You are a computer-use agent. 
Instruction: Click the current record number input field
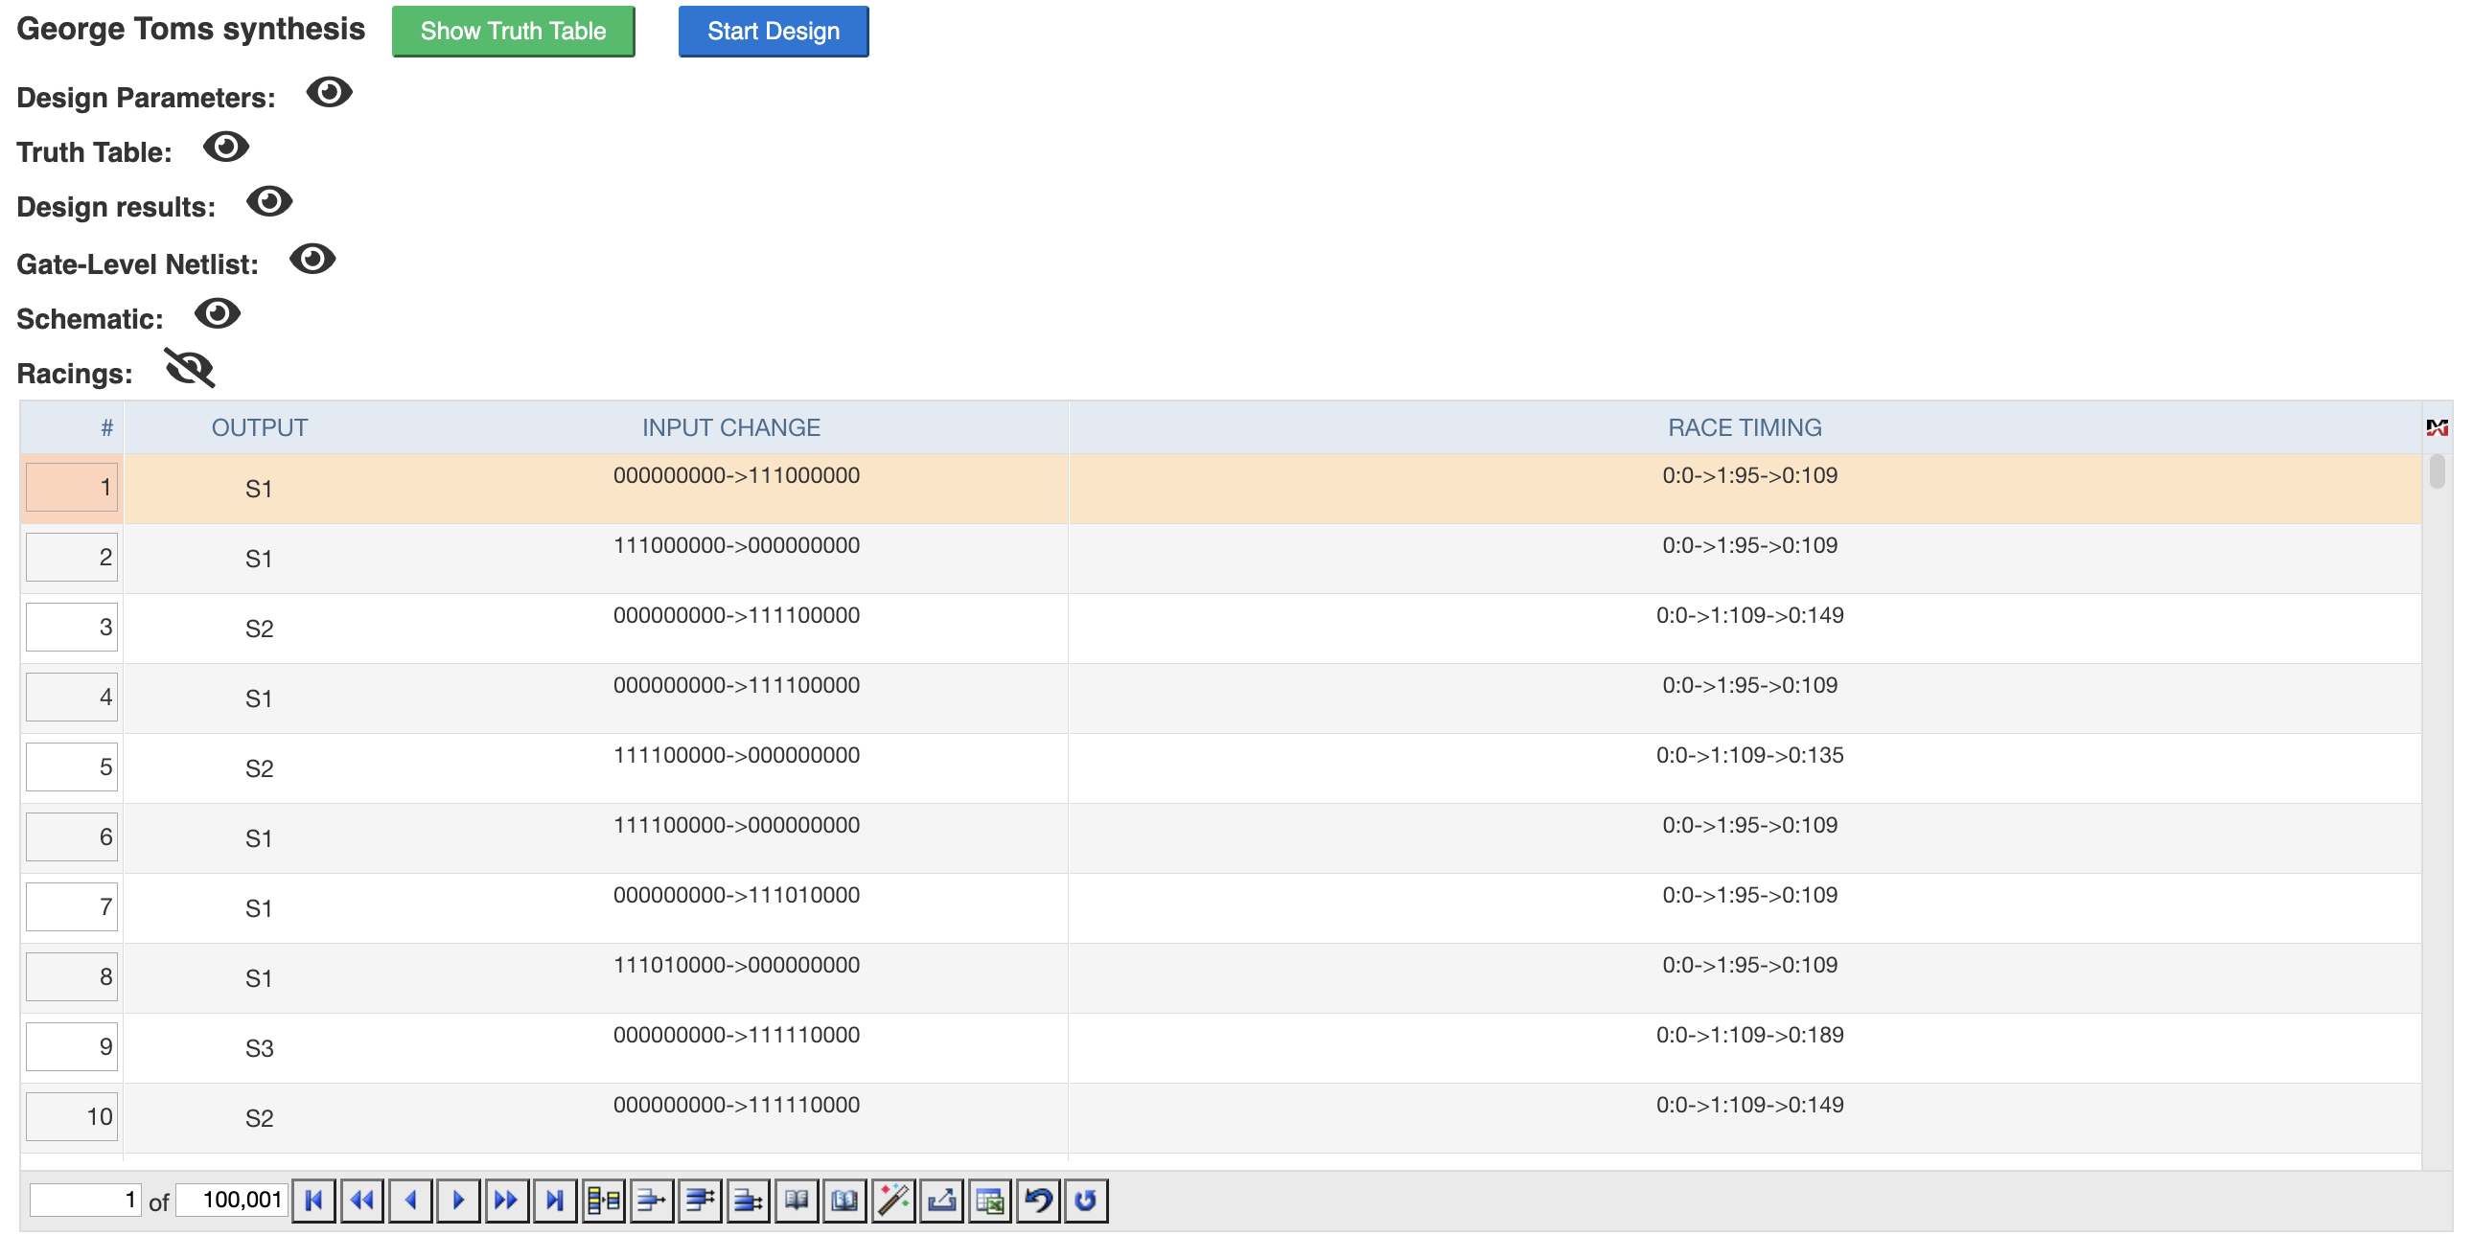pyautogui.click(x=85, y=1201)
